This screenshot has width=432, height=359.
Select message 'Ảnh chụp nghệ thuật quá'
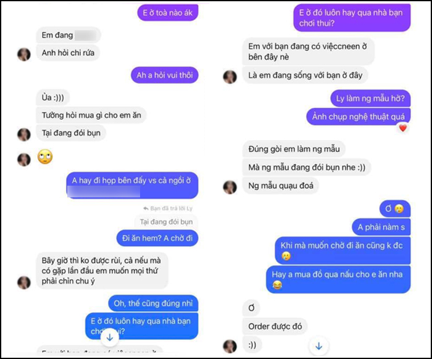point(359,117)
